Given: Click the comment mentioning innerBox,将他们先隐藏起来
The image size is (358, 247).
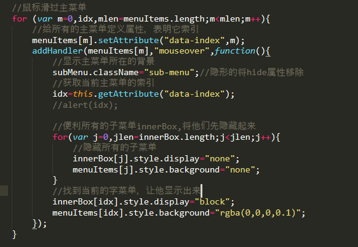Looking at the screenshot, I should click(154, 126).
